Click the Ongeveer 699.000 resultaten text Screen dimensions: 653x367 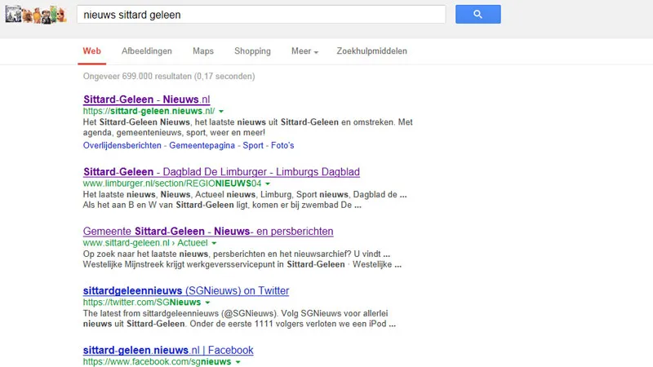click(x=169, y=76)
